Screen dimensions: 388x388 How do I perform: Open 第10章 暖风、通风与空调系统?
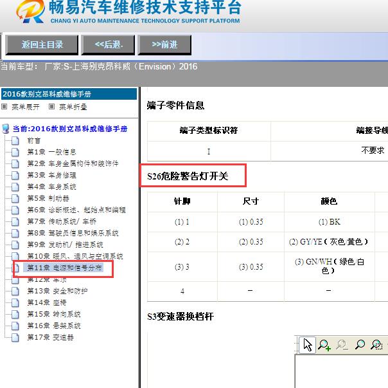[x=75, y=256]
